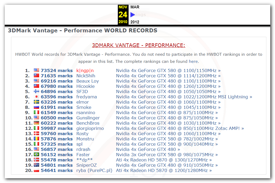The image size is (275, 183).
Task: Click the Brazil flag beside 56152 marks
Action: coord(36,155)
